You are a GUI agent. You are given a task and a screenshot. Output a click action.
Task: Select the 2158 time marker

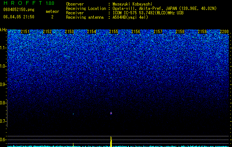tap(180, 32)
